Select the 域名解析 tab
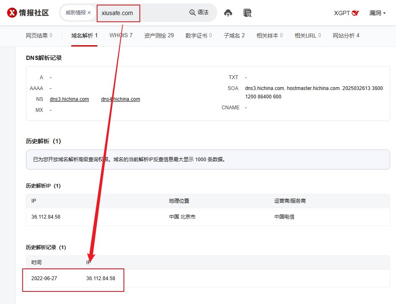 coord(85,36)
